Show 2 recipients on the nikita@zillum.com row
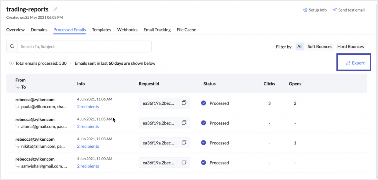Screen dimensions: 378x180 [88, 146]
